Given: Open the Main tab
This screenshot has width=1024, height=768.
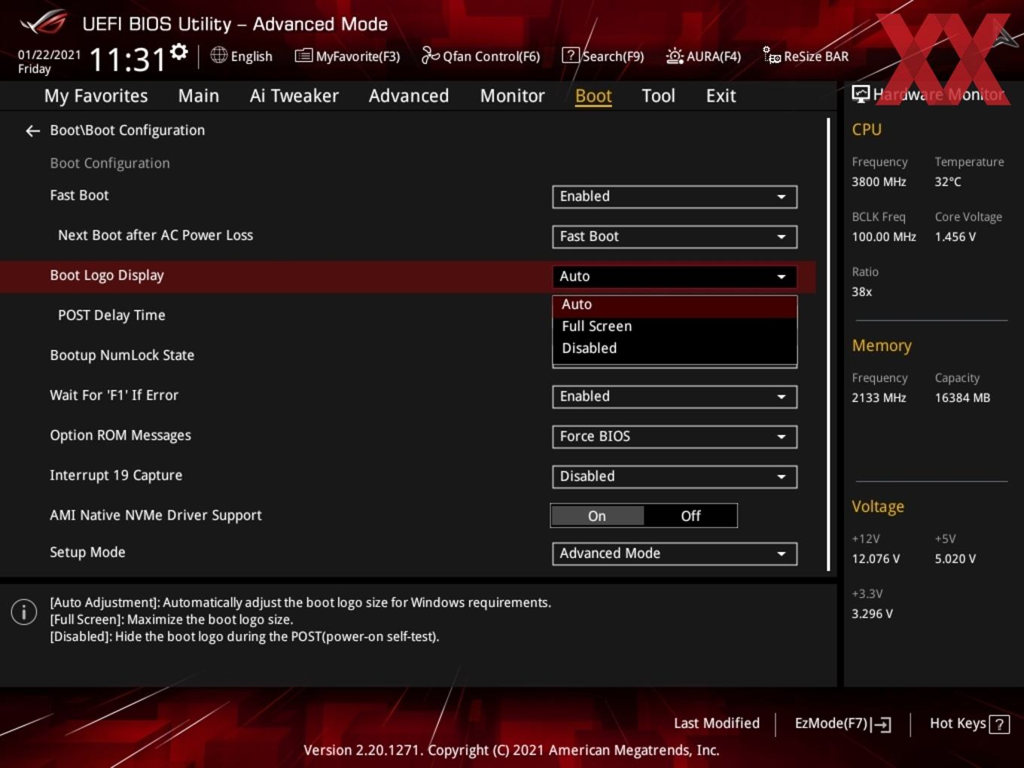Looking at the screenshot, I should coord(199,96).
